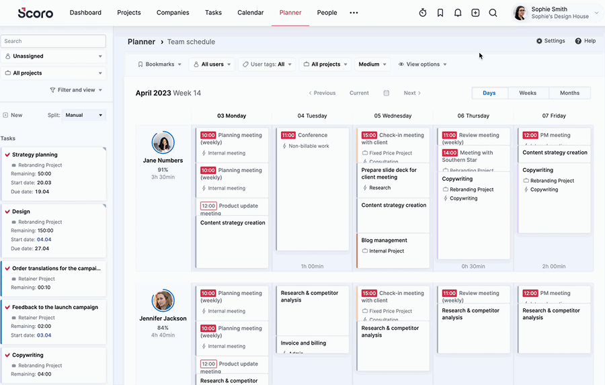Click Design start date 04.04
The width and height of the screenshot is (605, 385).
click(44, 240)
